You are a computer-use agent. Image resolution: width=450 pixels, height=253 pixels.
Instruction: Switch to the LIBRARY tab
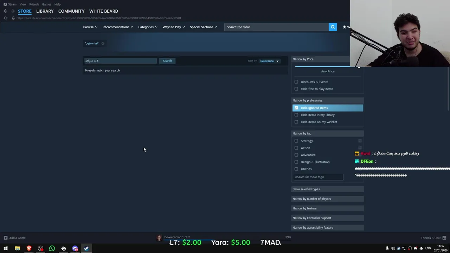click(45, 11)
